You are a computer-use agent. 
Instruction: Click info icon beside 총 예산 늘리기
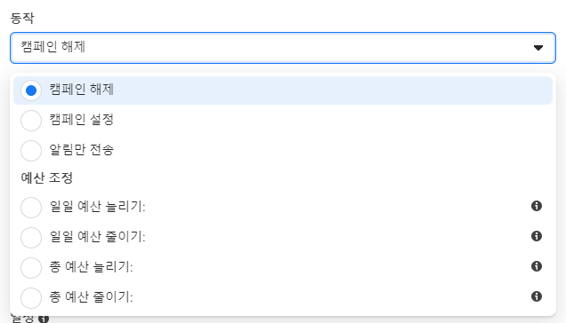pos(537,266)
